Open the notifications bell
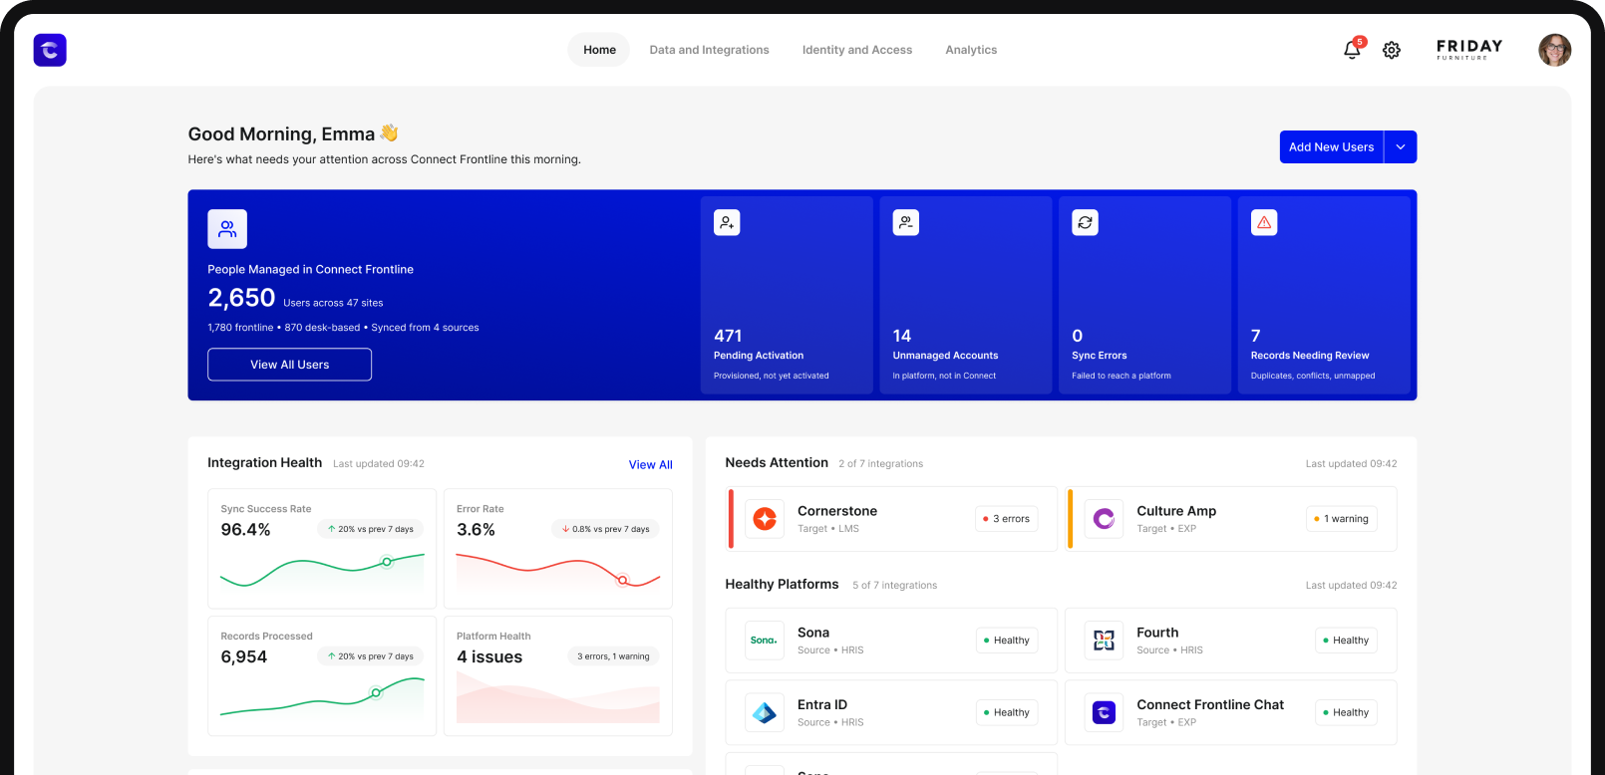Screen dimensions: 1605x775 tap(1352, 49)
